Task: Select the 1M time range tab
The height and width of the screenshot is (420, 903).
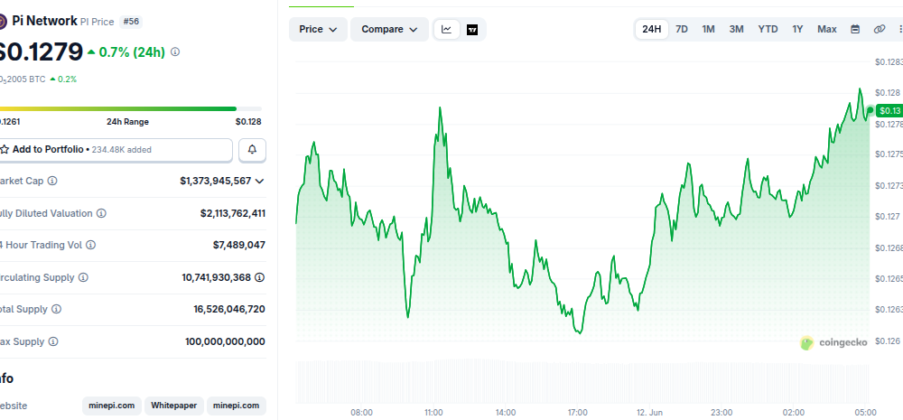Action: [x=708, y=30]
